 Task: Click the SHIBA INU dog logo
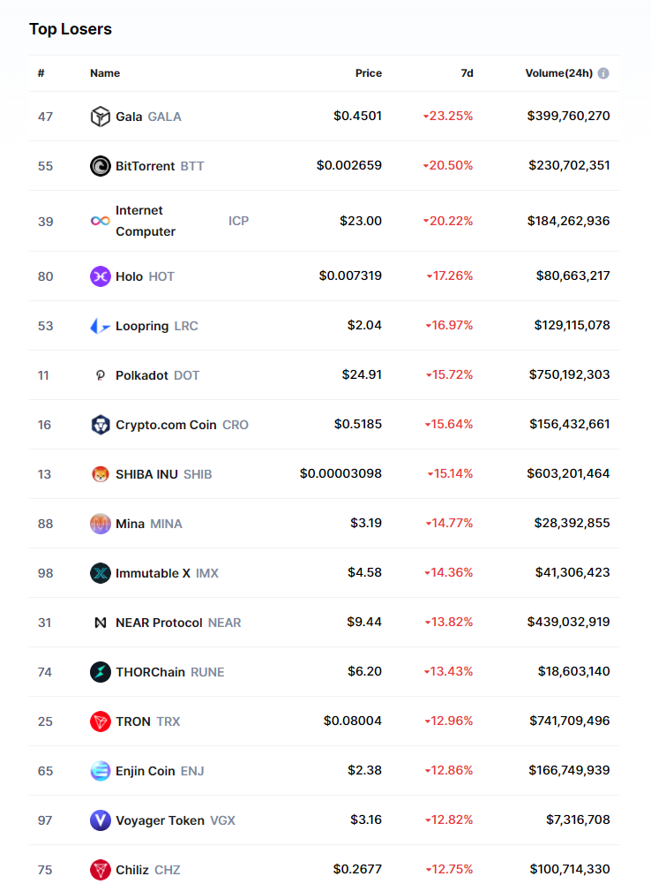point(101,474)
